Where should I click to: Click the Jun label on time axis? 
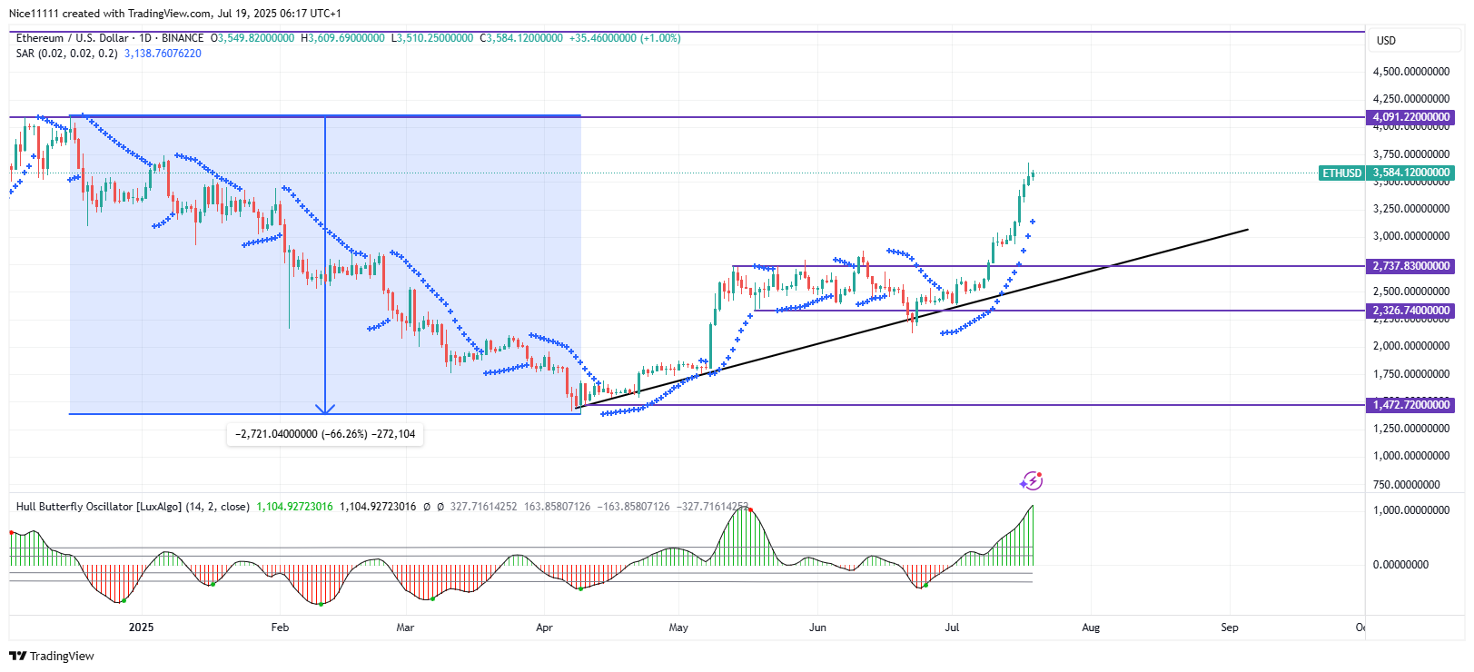(817, 628)
